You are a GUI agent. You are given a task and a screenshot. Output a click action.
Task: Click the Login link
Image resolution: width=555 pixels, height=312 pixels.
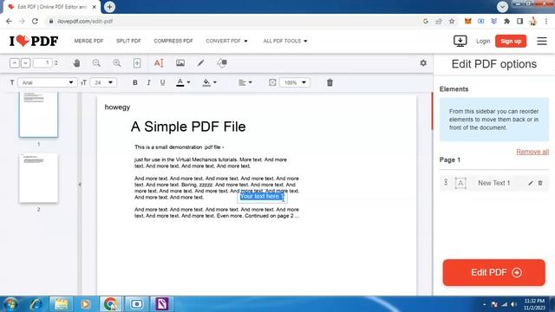pos(483,41)
